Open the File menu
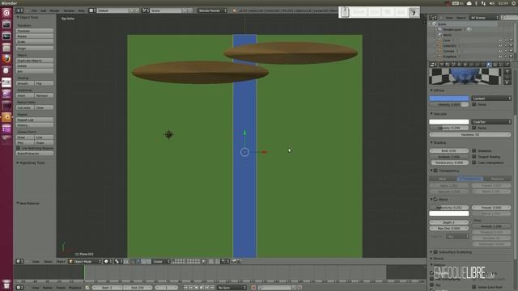 click(34, 11)
